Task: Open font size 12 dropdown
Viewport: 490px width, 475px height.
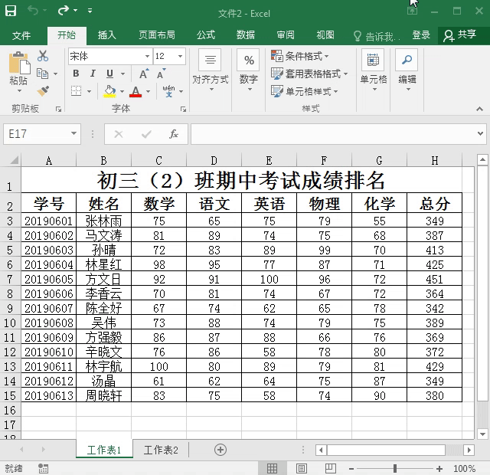Action: click(181, 56)
